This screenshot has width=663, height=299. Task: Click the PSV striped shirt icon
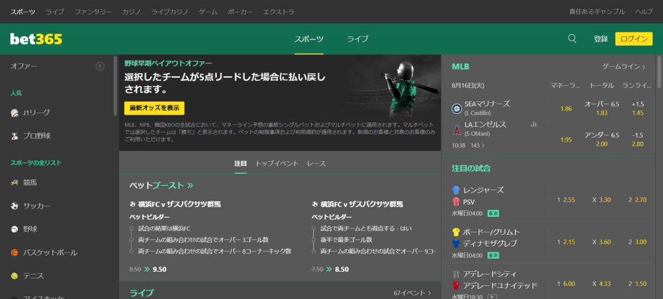coord(456,202)
